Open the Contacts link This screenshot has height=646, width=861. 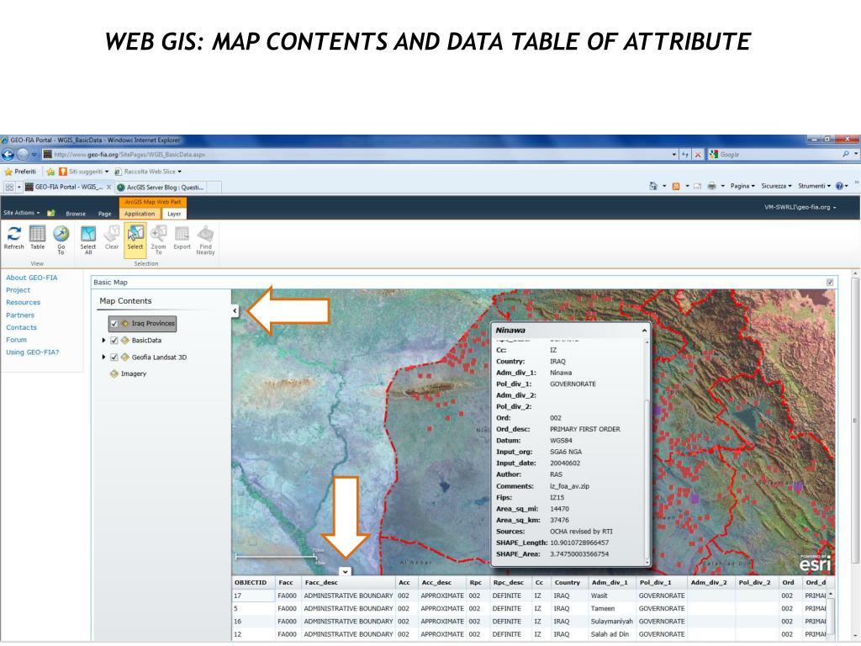coord(21,327)
